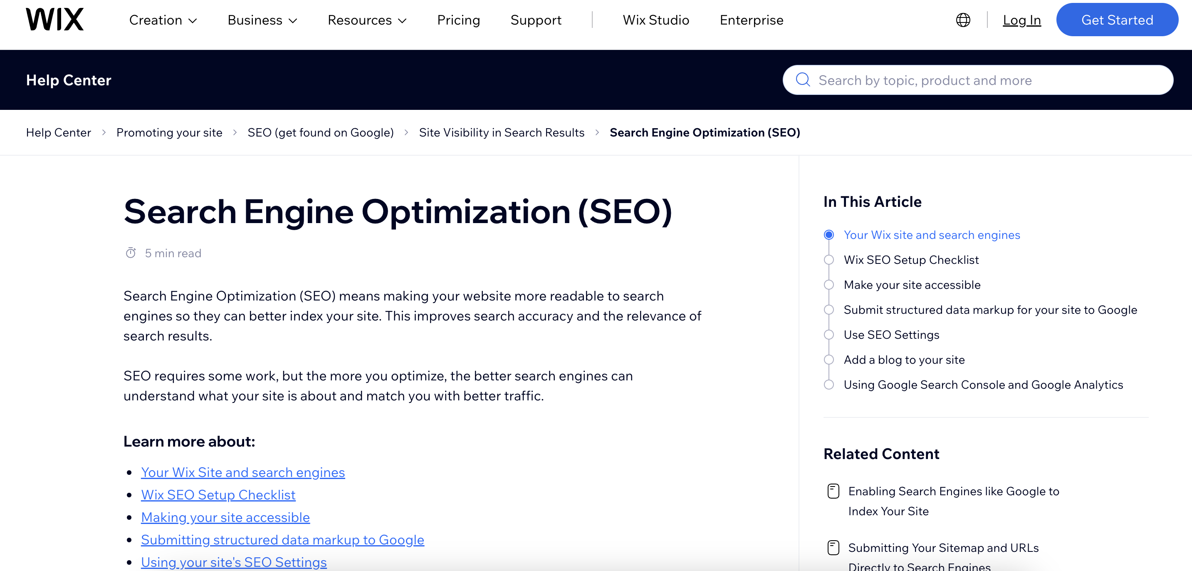This screenshot has width=1192, height=571.
Task: Select the Using Google Search Console marker
Action: (829, 385)
